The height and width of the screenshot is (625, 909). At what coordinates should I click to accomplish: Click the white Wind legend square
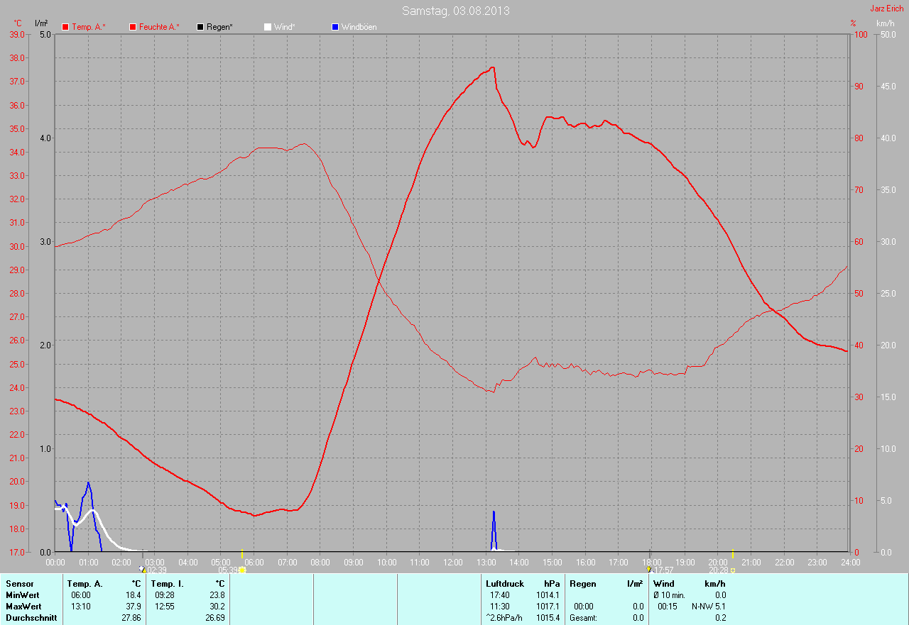tap(268, 27)
